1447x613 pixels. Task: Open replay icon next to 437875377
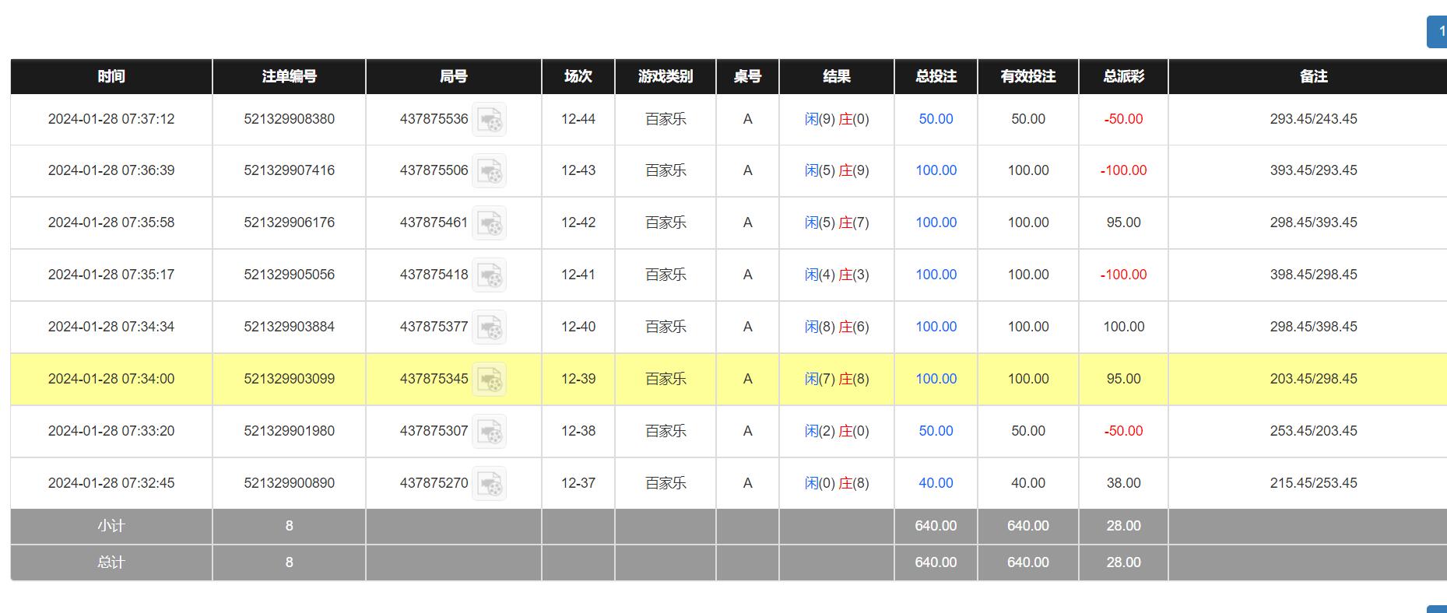pos(489,328)
